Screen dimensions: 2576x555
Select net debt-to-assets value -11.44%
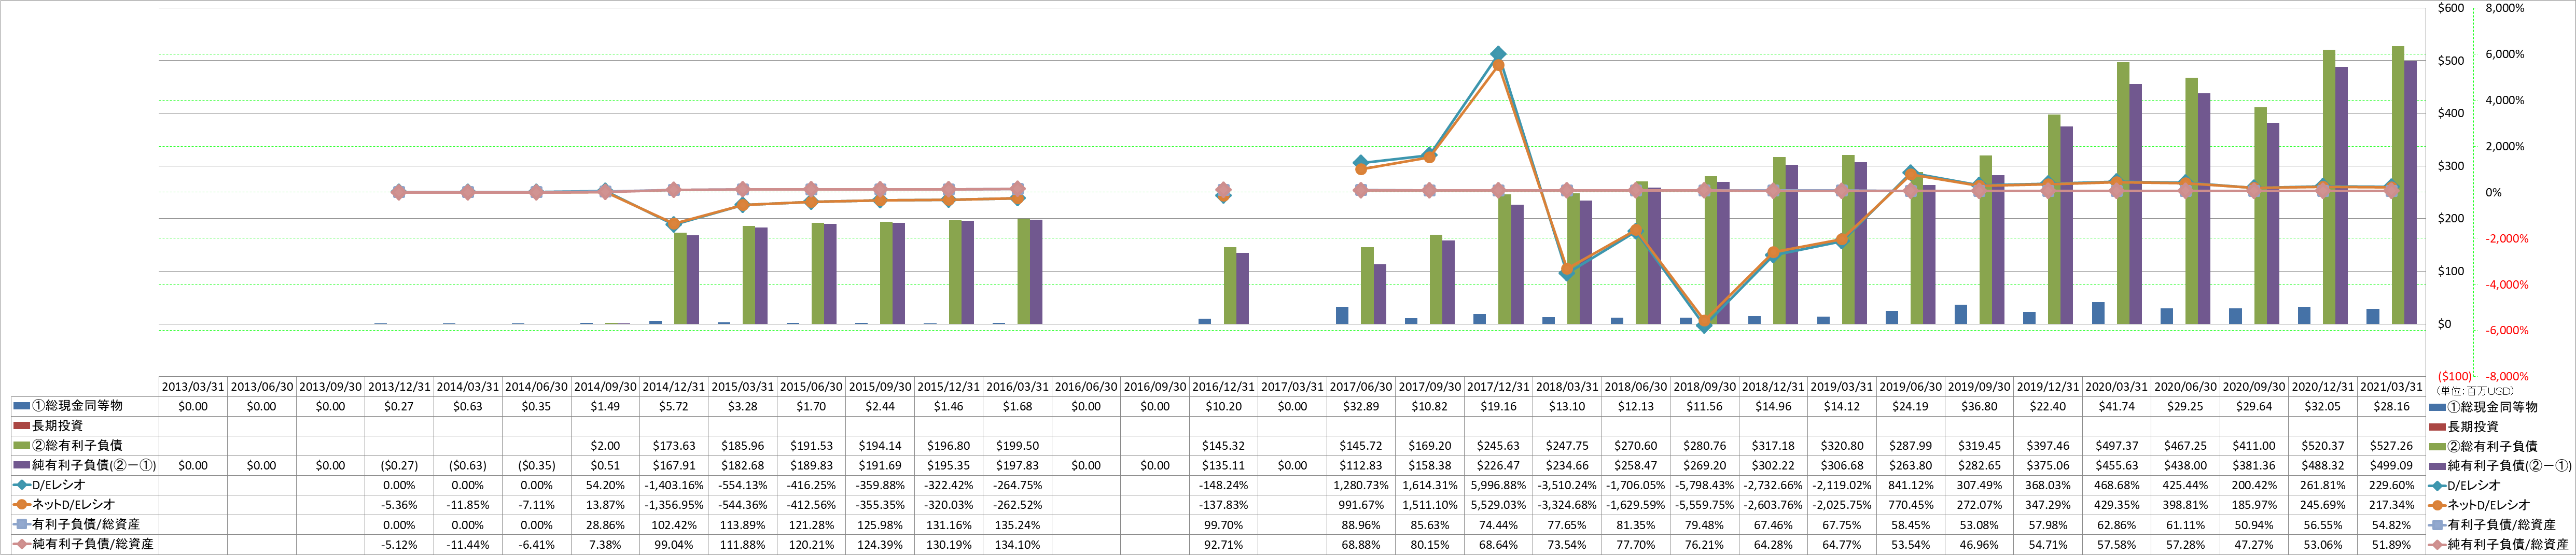point(468,545)
